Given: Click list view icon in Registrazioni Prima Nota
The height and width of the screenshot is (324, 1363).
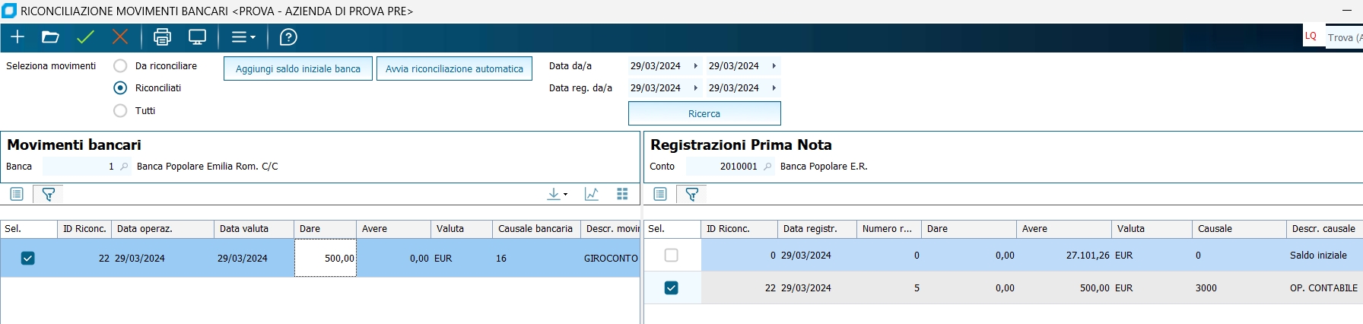Looking at the screenshot, I should coord(660,194).
